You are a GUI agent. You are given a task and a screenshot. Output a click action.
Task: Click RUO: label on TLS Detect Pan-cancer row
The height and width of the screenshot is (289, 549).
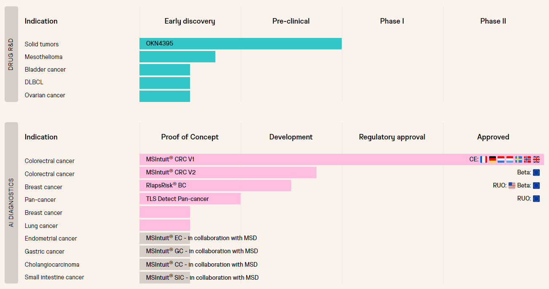click(524, 198)
